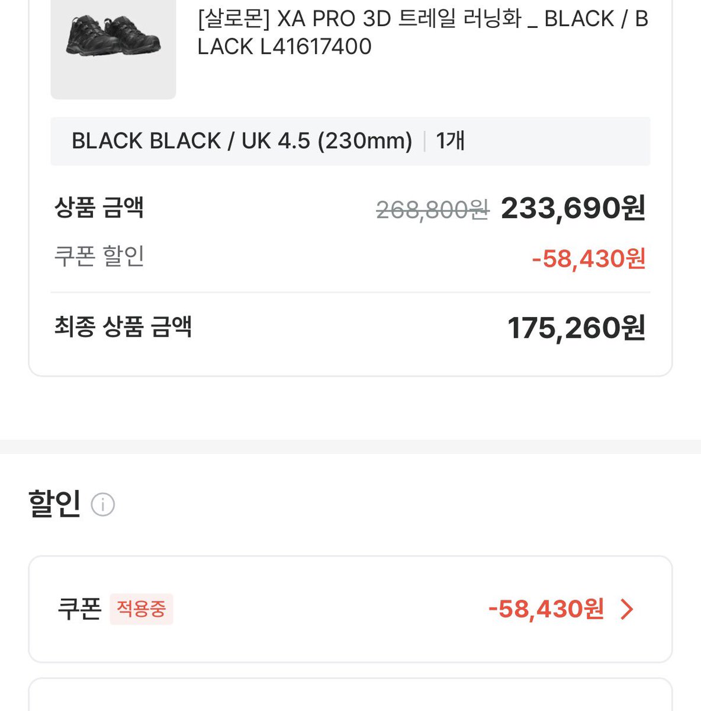Tap the 1개 quantity label

coord(450,141)
